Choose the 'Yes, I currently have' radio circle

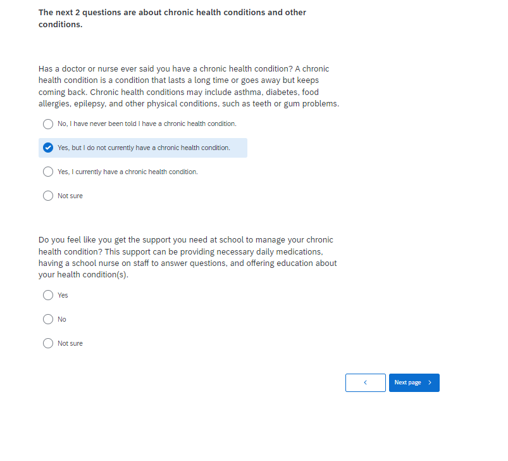click(x=48, y=172)
